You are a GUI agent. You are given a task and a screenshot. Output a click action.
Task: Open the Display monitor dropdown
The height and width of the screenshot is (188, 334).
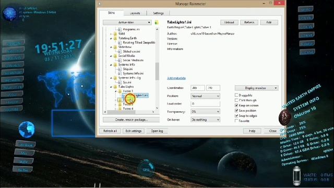pos(256,88)
